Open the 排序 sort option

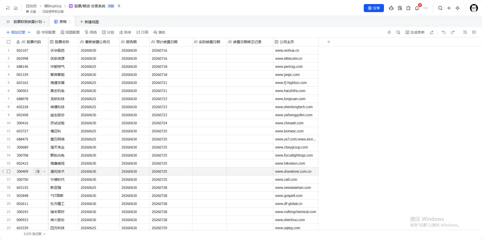[x=125, y=32]
